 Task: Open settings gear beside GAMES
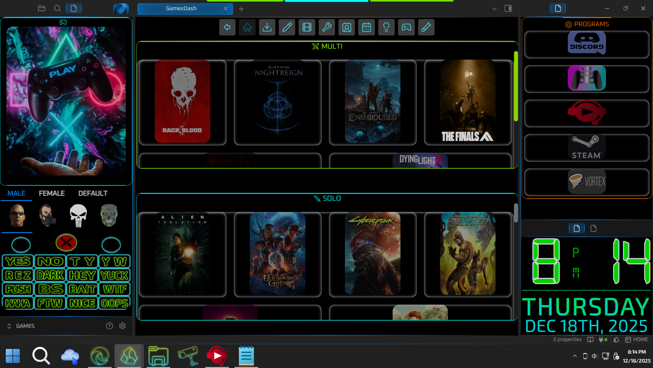click(x=122, y=326)
